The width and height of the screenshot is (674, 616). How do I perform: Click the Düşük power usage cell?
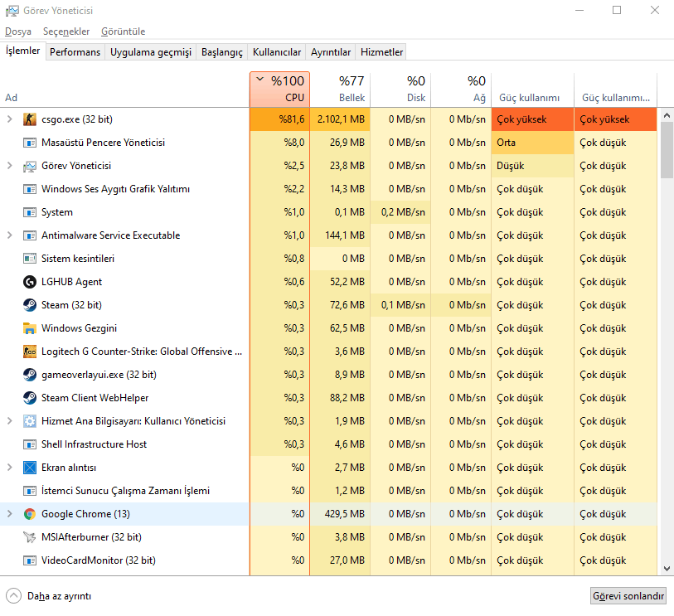532,166
